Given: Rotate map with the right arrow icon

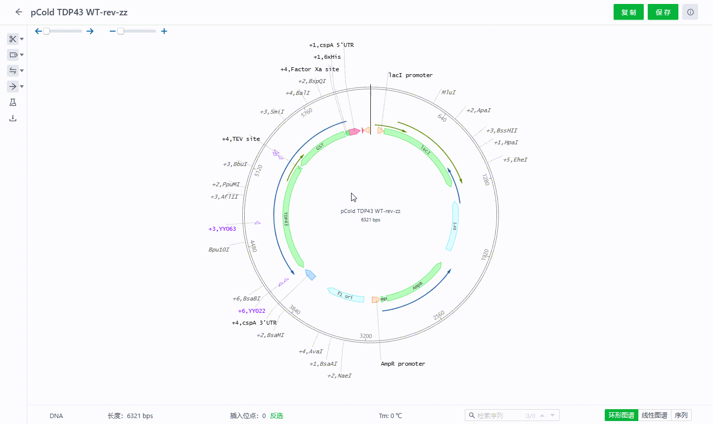Looking at the screenshot, I should tap(90, 31).
